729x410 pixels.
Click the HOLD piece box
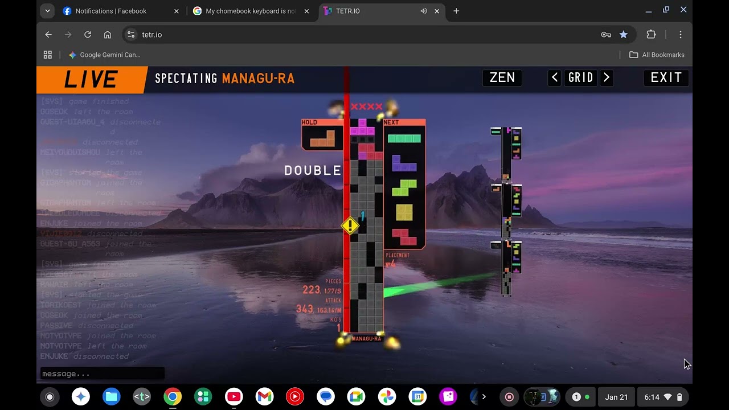click(322, 135)
